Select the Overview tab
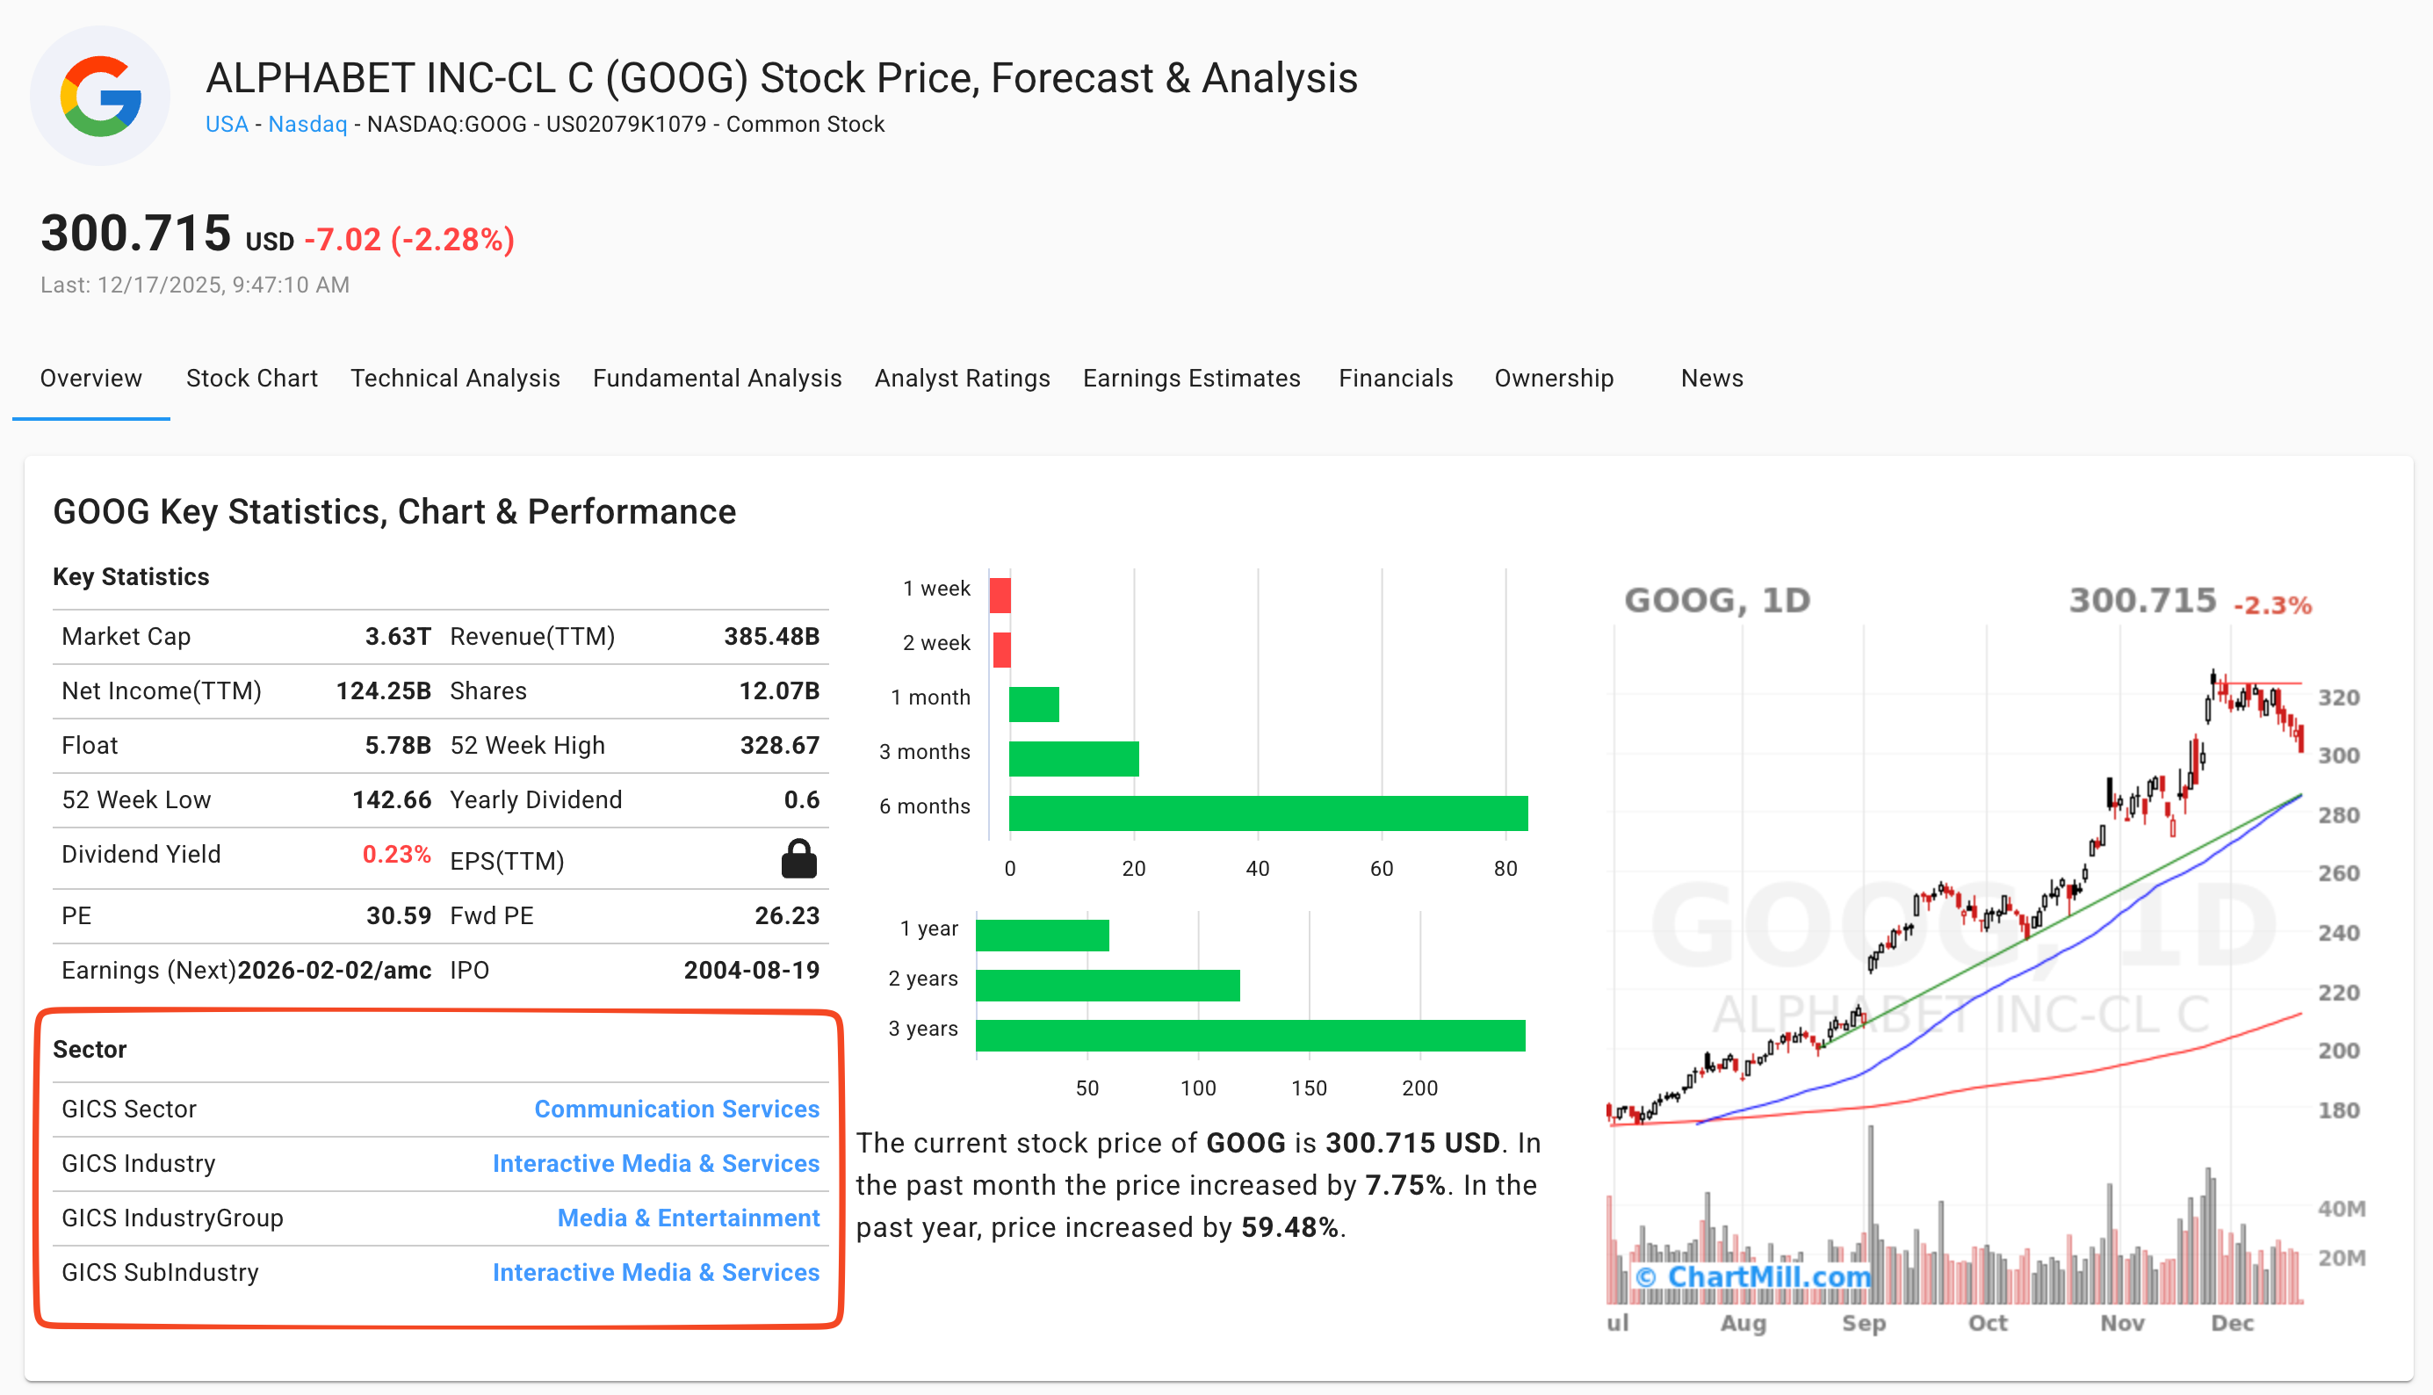 coord(91,379)
